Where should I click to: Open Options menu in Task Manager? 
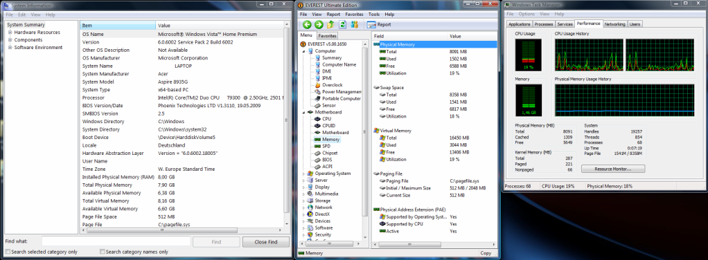pyautogui.click(x=526, y=15)
